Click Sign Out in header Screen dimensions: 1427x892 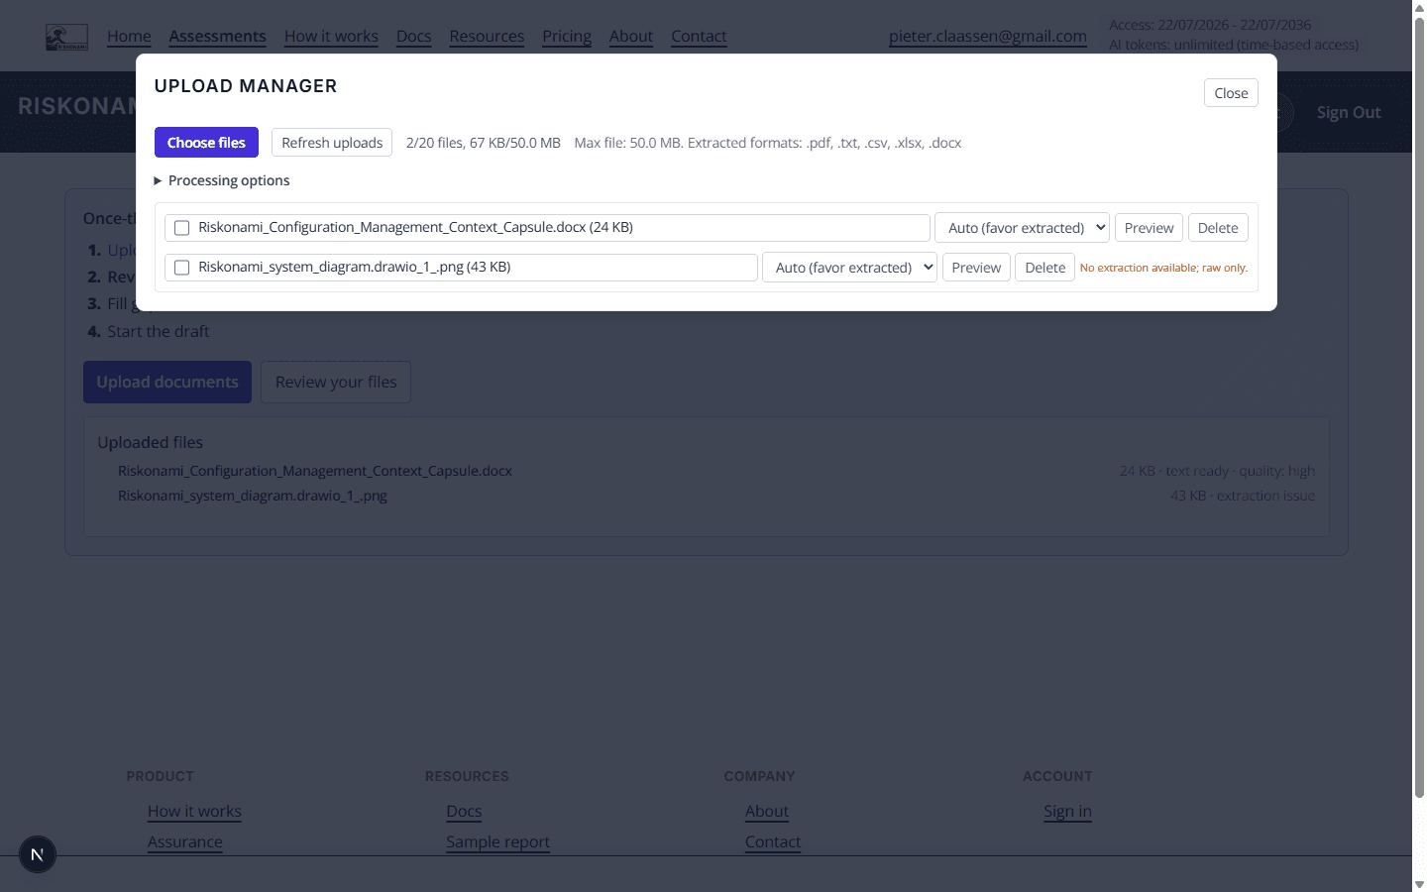point(1349,112)
